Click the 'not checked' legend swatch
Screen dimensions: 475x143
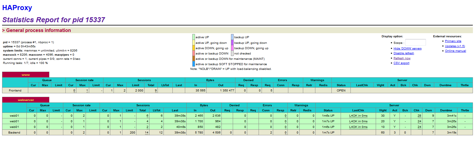pyautogui.click(x=232, y=53)
